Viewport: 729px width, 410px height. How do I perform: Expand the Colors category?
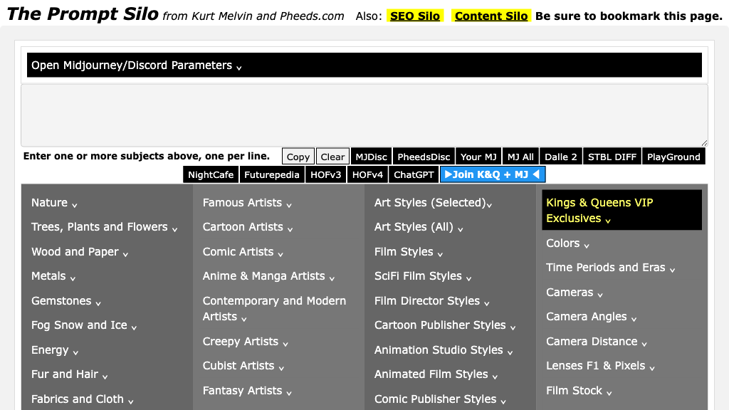tap(567, 243)
